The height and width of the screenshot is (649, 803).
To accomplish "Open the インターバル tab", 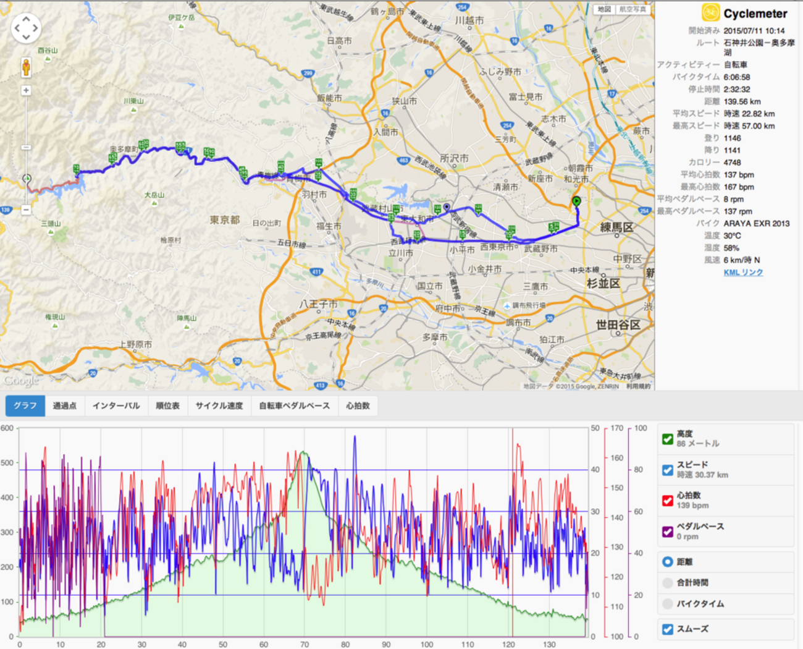I will coord(116,406).
